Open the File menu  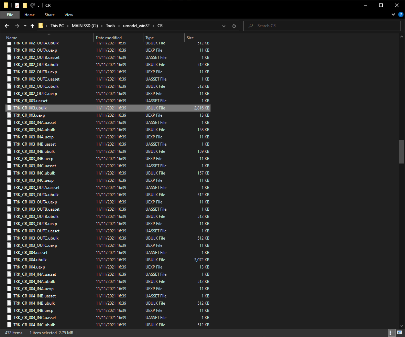10,15
